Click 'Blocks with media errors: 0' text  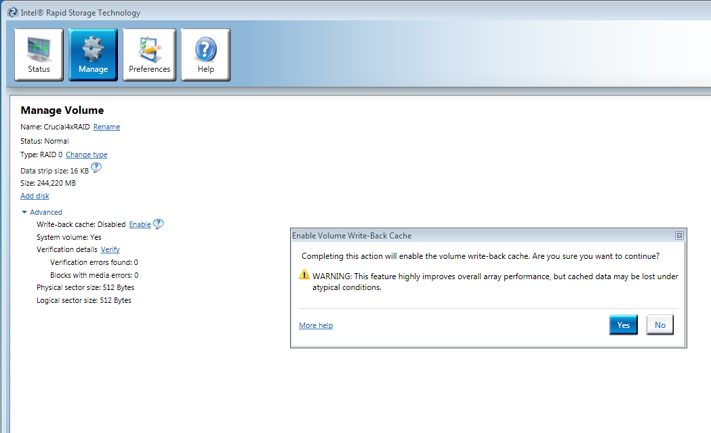click(94, 275)
